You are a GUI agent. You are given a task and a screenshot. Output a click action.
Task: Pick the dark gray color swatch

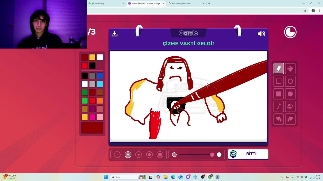[x=92, y=76]
